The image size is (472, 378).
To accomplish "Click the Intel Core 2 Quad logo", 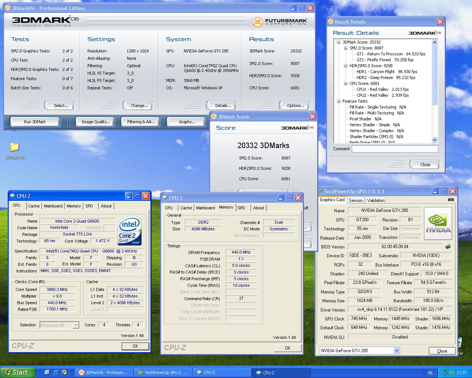I will pos(130,231).
